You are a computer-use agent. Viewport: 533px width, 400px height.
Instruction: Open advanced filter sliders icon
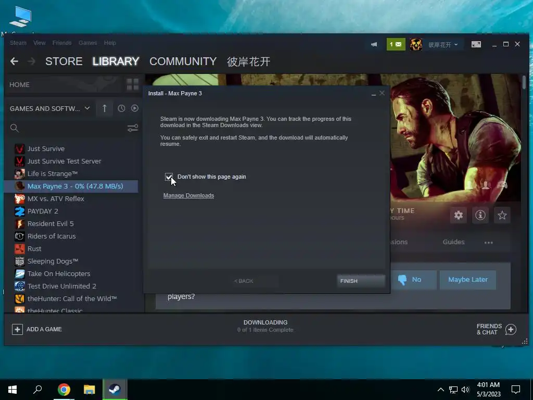[133, 128]
